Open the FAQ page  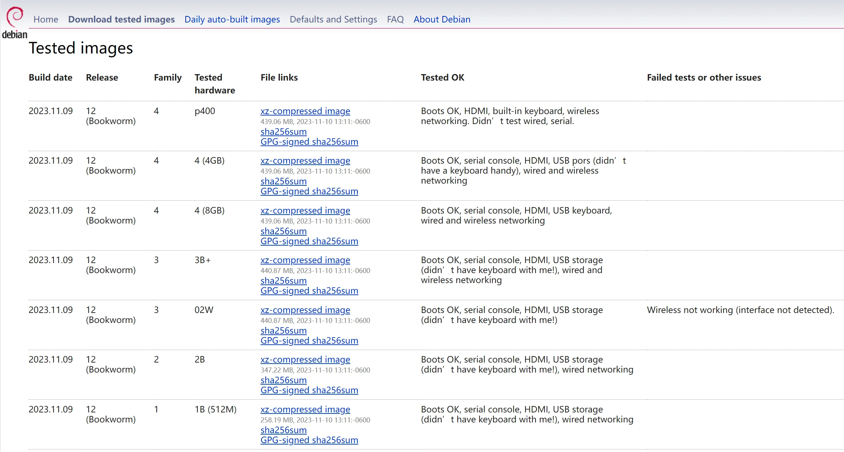point(395,19)
